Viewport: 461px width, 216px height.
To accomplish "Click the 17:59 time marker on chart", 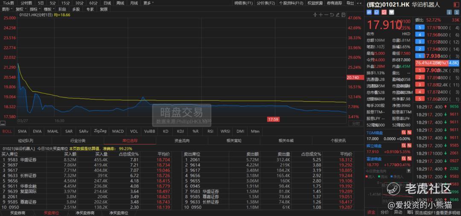I will click(273, 119).
